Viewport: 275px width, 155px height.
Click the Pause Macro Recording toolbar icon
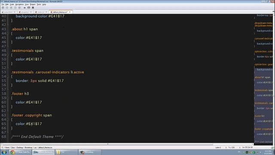coord(7,8)
